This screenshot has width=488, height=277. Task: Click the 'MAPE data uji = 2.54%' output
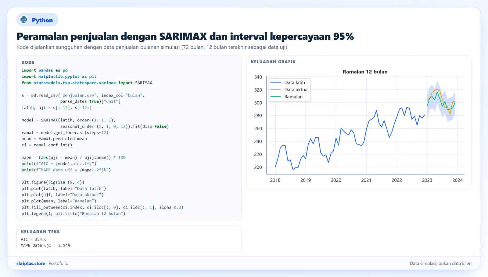coord(45,245)
